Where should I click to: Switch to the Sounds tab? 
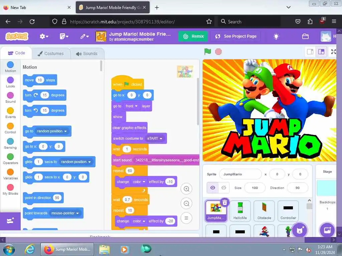pos(87,54)
